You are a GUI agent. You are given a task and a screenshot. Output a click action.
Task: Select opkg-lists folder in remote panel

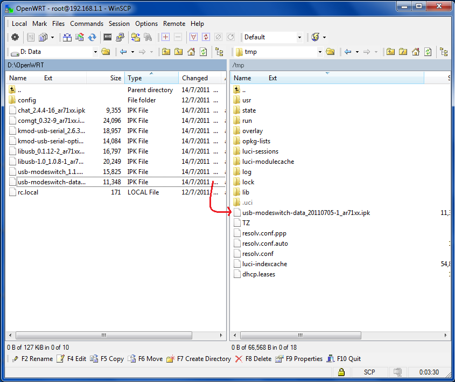(x=256, y=141)
